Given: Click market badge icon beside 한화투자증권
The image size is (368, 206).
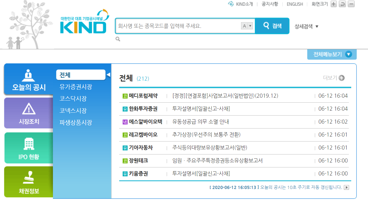Looking at the screenshot, I should pyautogui.click(x=125, y=109).
